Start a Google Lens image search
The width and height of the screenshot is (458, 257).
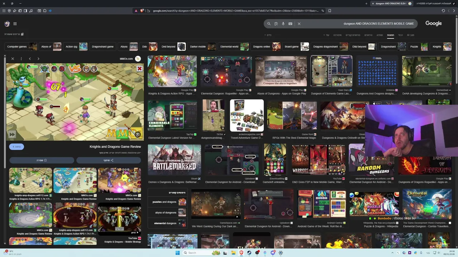click(276, 24)
